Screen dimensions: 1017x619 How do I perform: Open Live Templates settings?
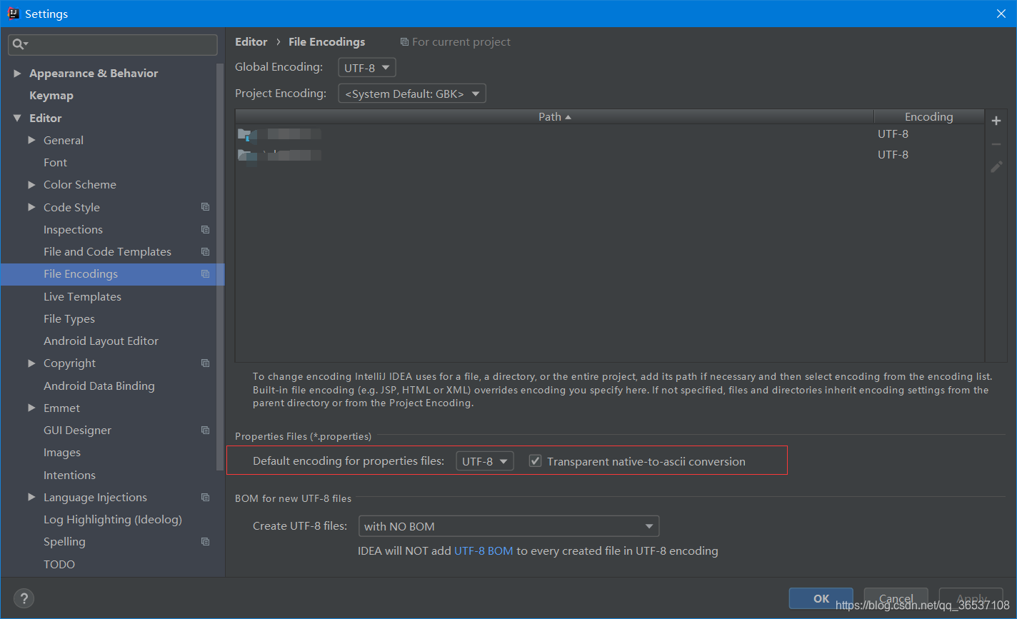(82, 296)
